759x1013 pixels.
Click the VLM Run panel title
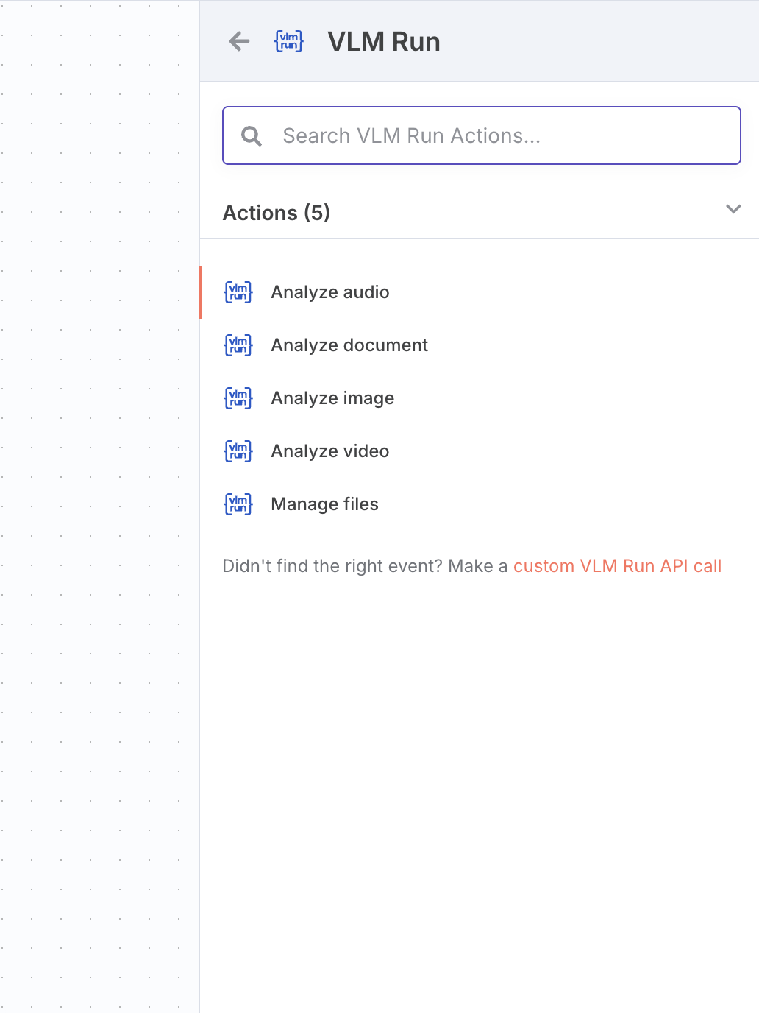(384, 42)
